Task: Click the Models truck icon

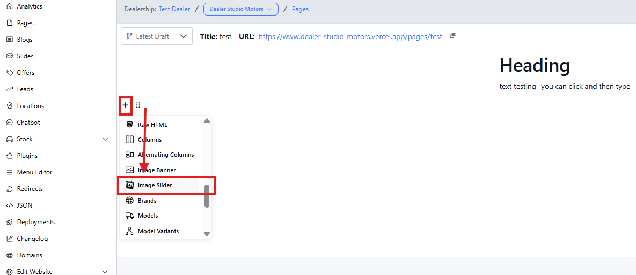Action: [129, 216]
